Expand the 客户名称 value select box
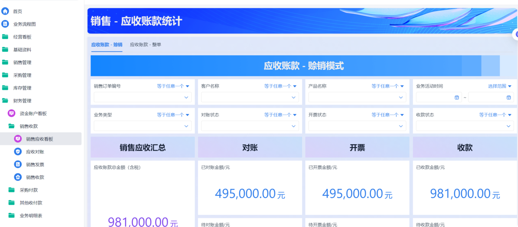This screenshot has width=518, height=227. pyautogui.click(x=250, y=98)
